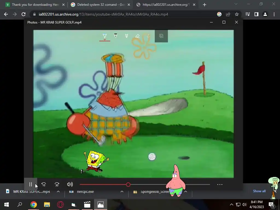Image resolution: width=280 pixels, height=210 pixels.
Task: Click the Chrome address bar URL
Action: 103,14
